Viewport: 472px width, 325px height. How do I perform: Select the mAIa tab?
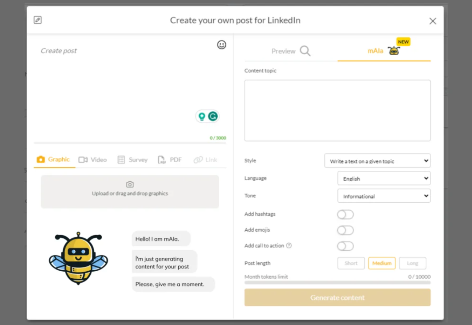click(376, 51)
